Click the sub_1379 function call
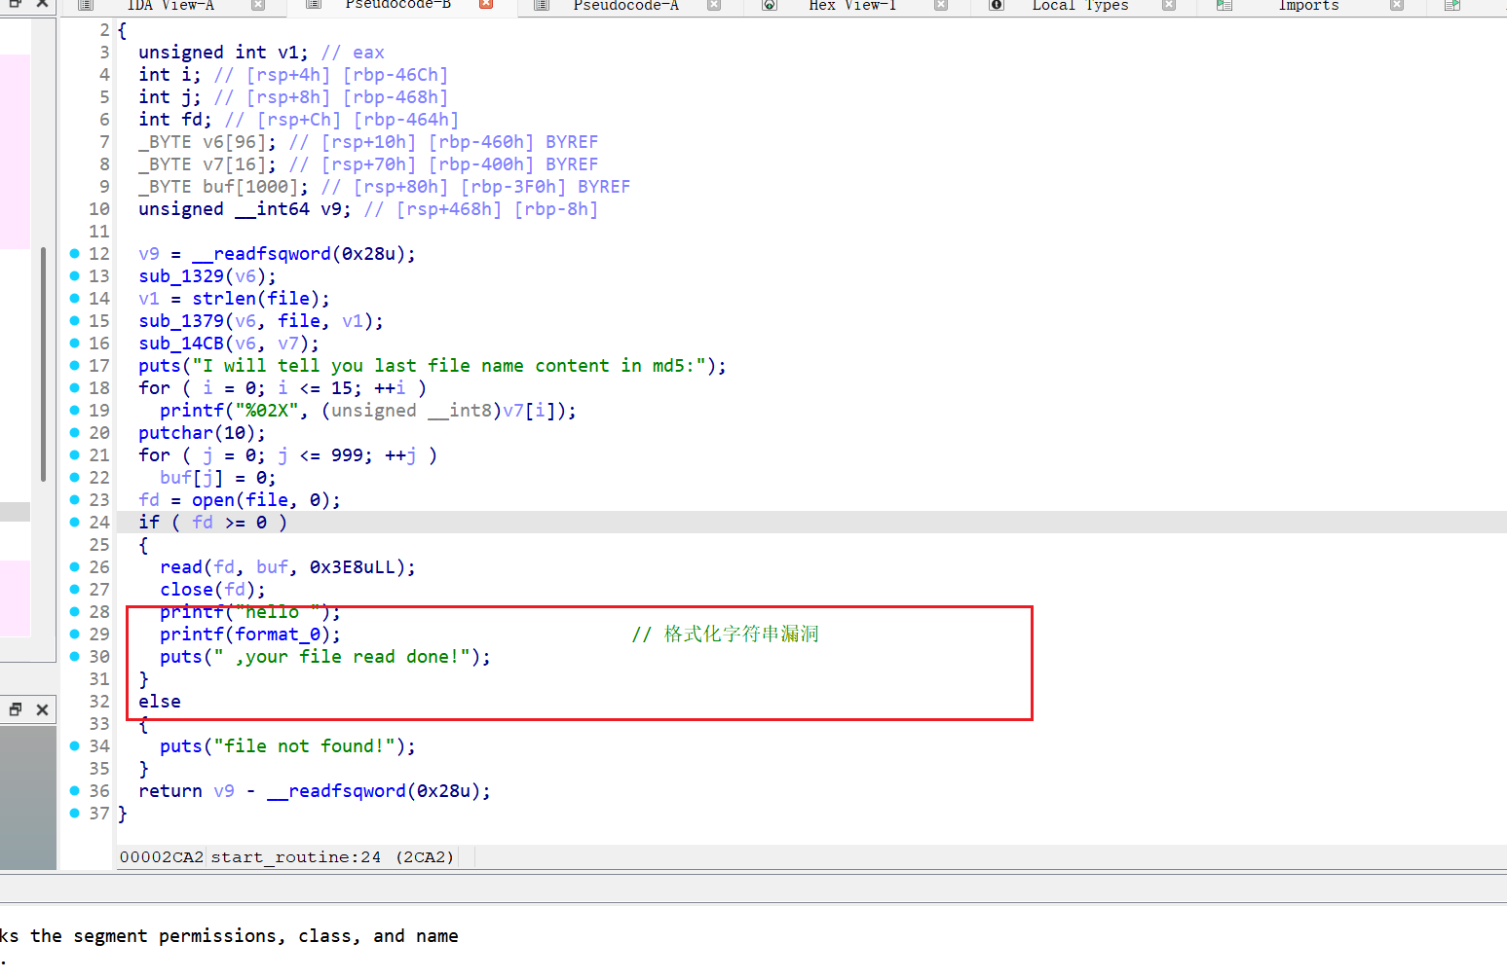The width and height of the screenshot is (1507, 979). (181, 321)
